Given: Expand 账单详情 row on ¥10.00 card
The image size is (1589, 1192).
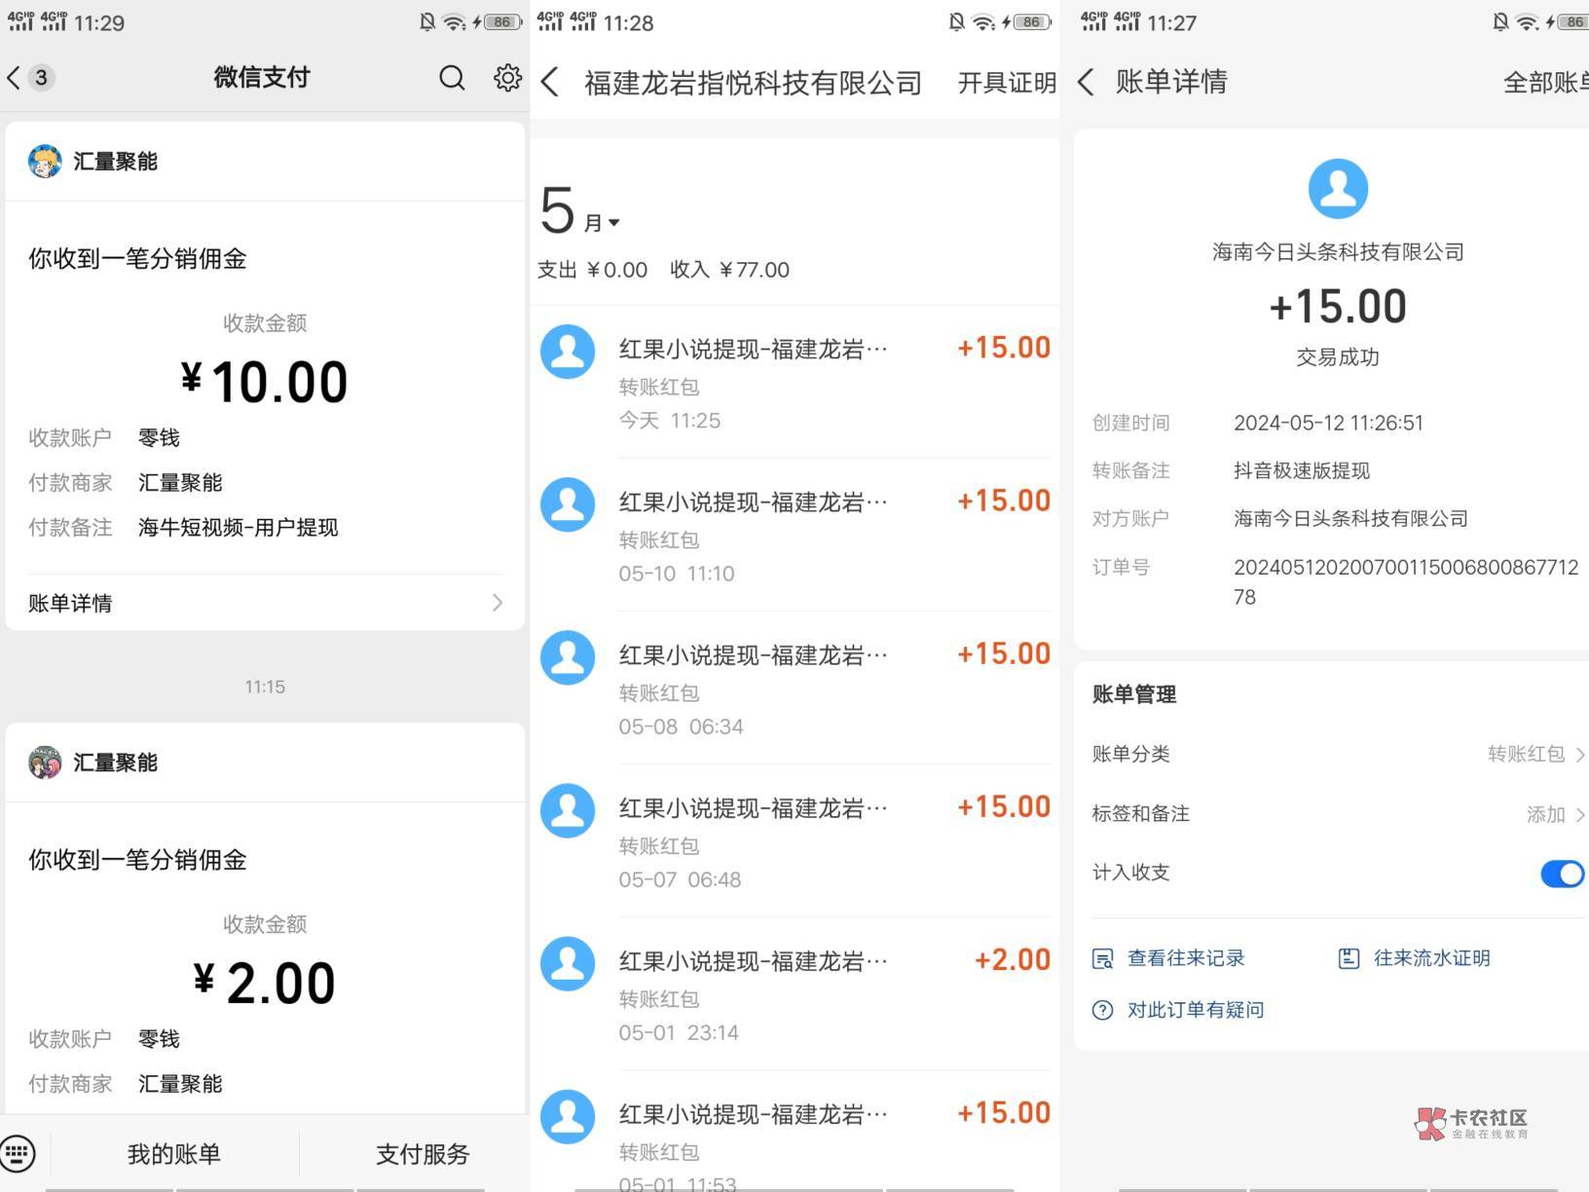Looking at the screenshot, I should tap(265, 603).
